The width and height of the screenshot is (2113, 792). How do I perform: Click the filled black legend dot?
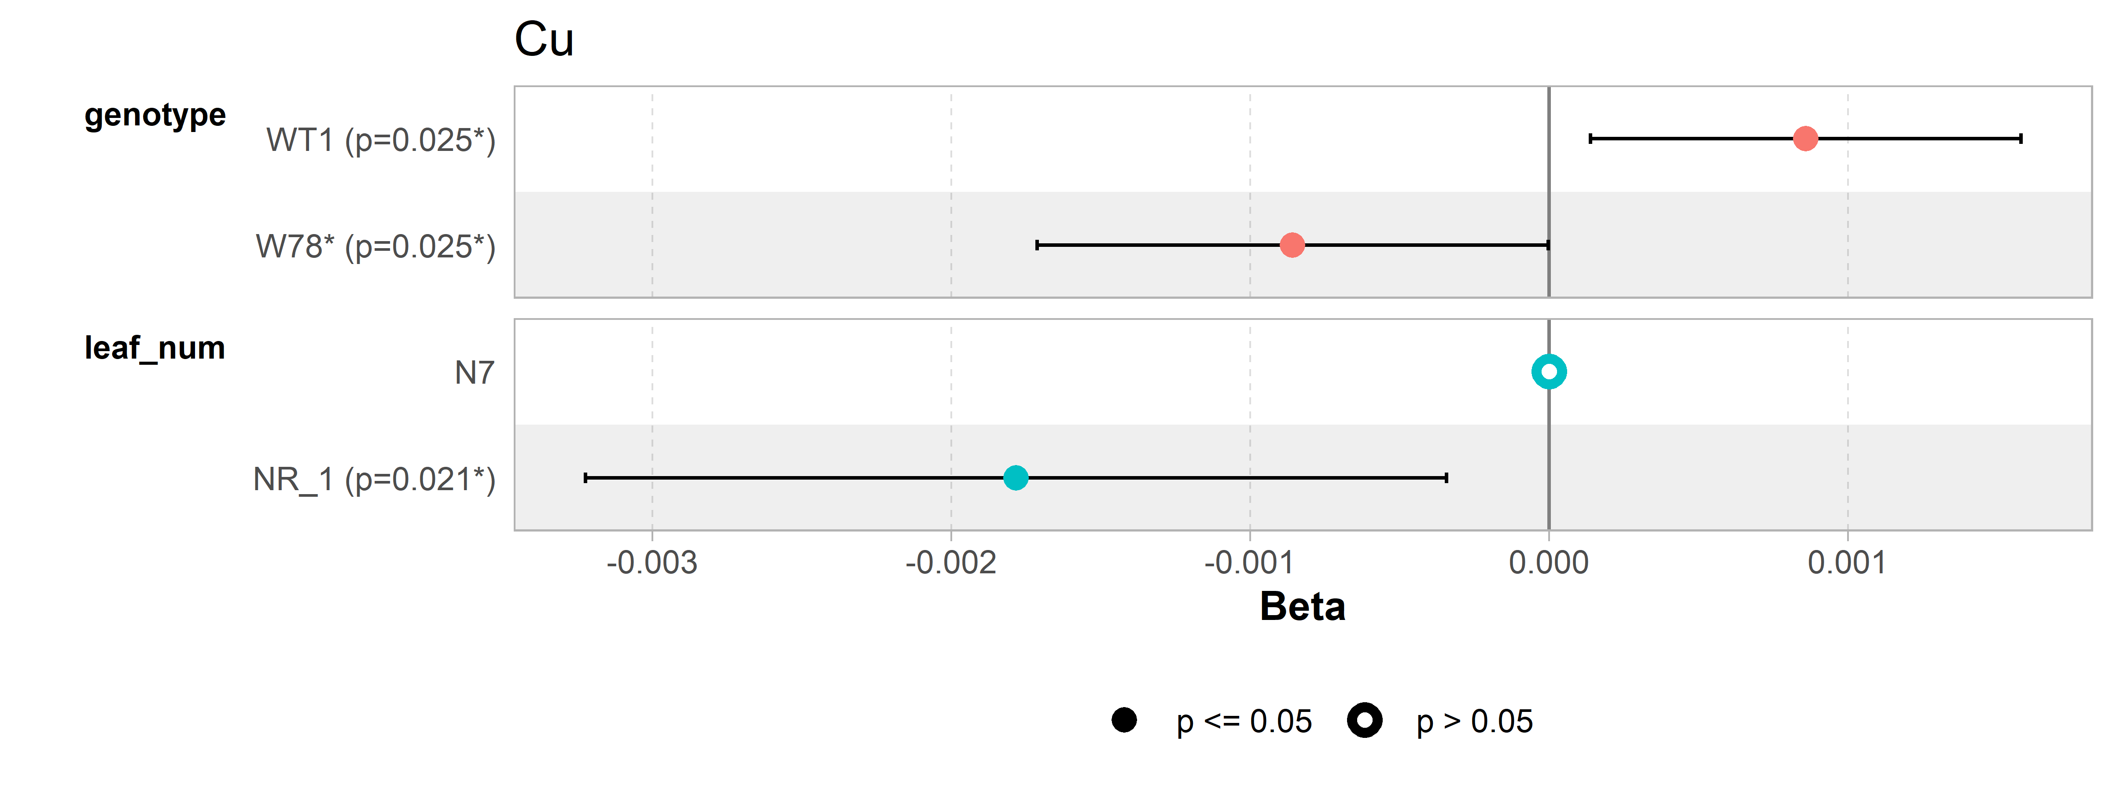[1124, 720]
